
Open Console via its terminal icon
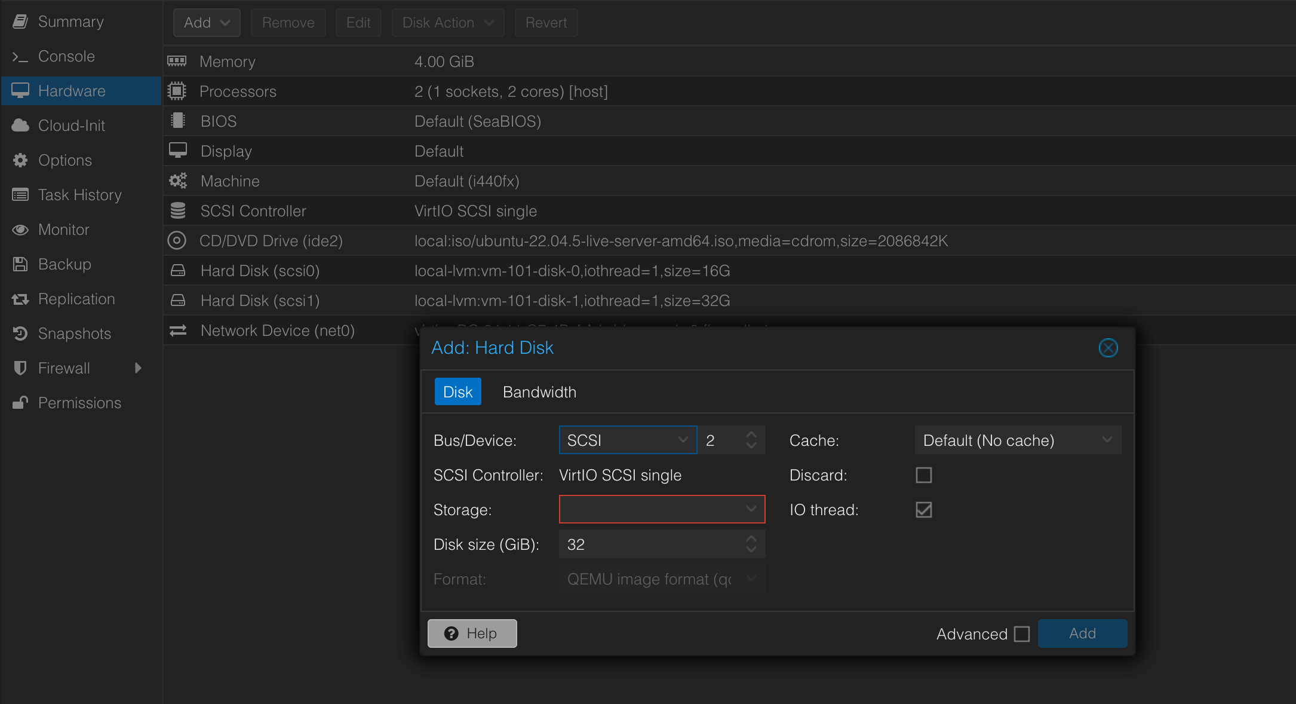[x=20, y=57]
